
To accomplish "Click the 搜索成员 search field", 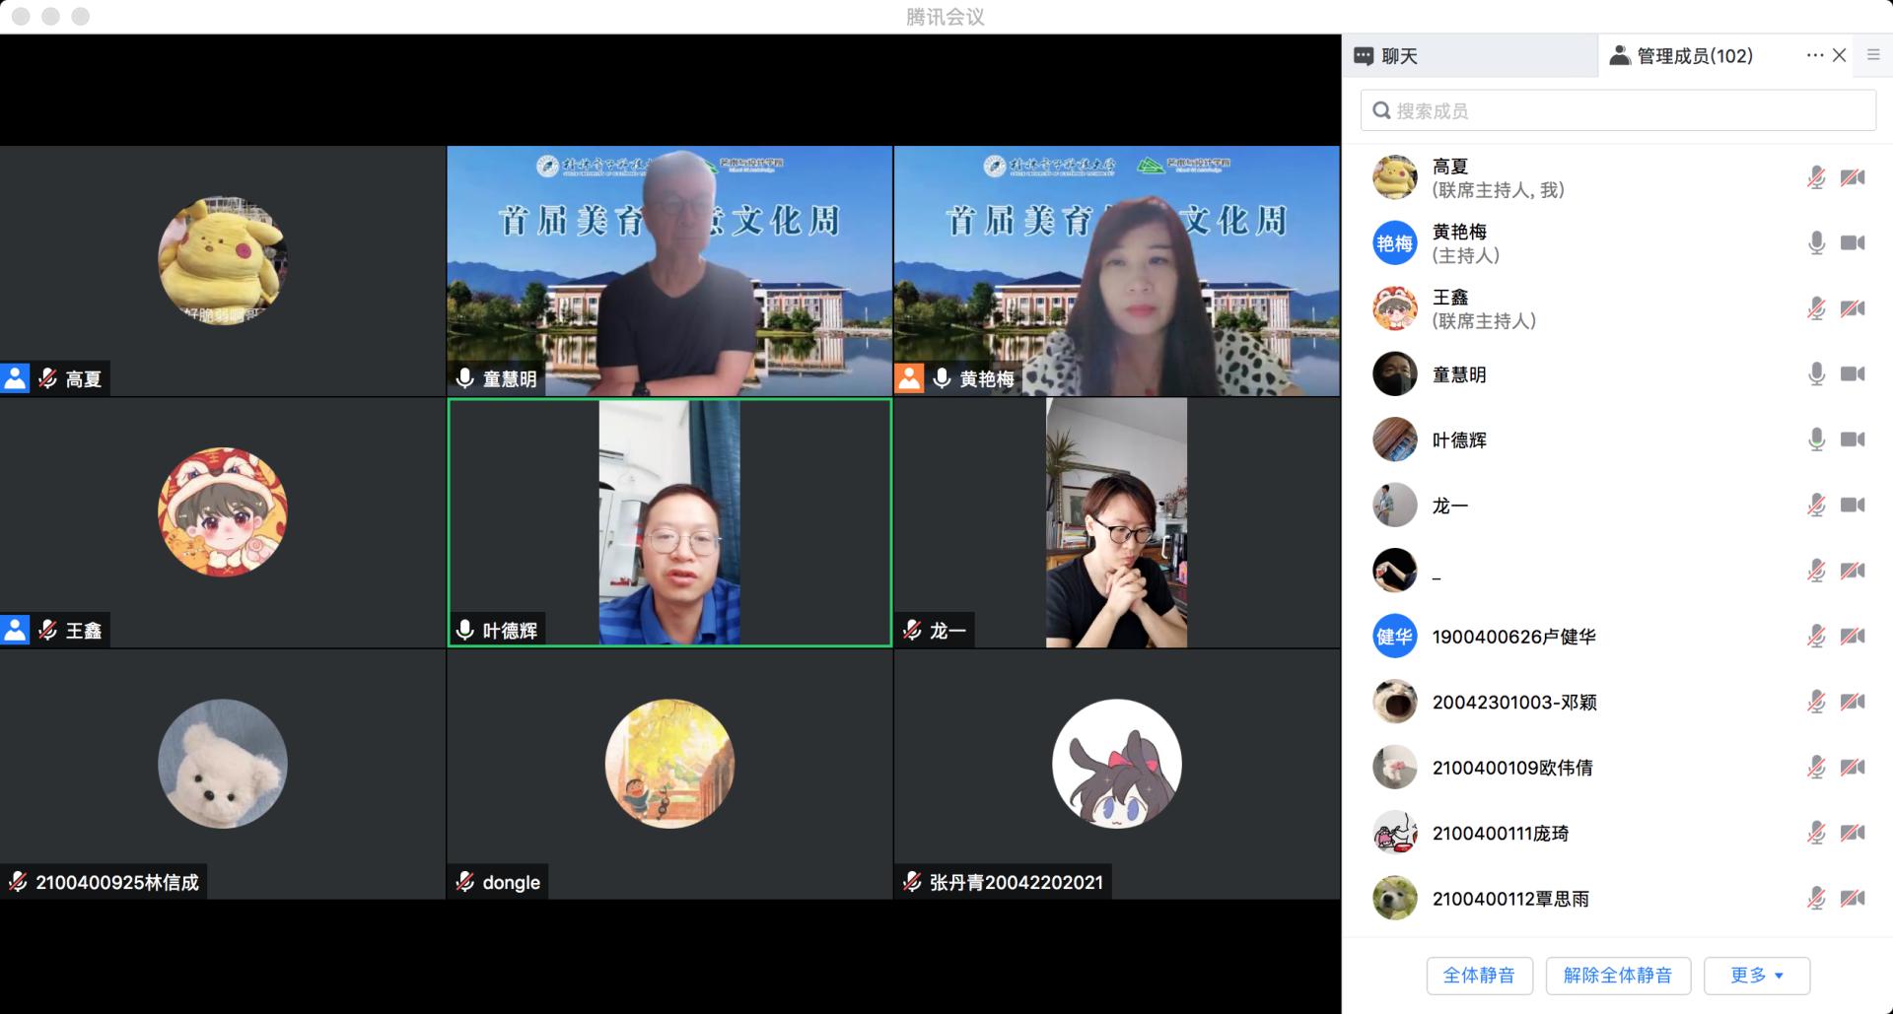I will pyautogui.click(x=1617, y=111).
